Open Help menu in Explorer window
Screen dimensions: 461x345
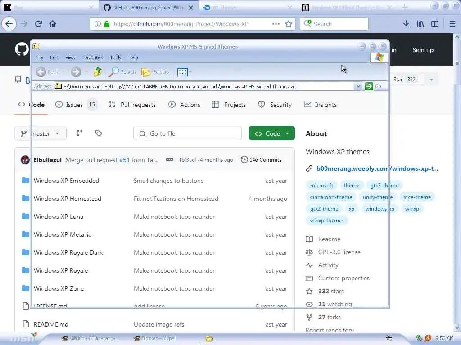click(x=133, y=57)
